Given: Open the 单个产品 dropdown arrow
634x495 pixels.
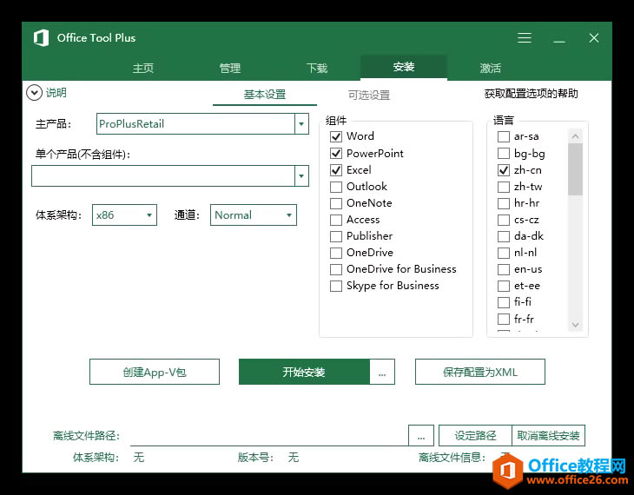Looking at the screenshot, I should [301, 176].
